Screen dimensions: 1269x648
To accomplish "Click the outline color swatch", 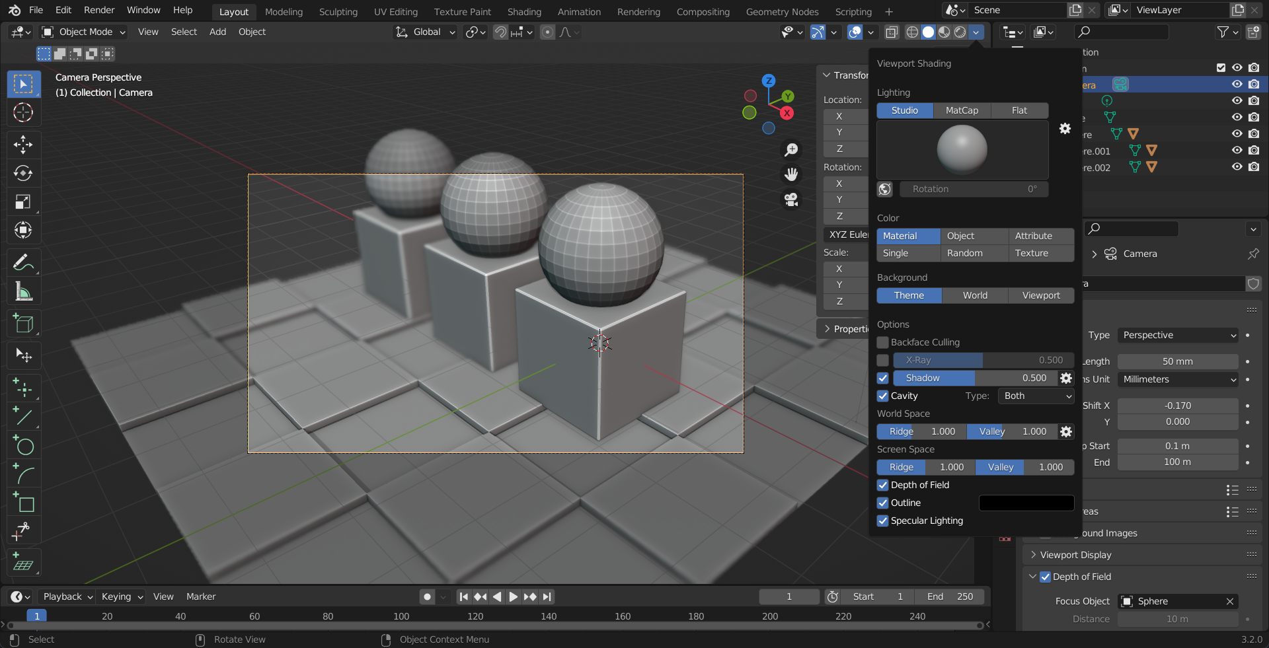I will point(1026,503).
